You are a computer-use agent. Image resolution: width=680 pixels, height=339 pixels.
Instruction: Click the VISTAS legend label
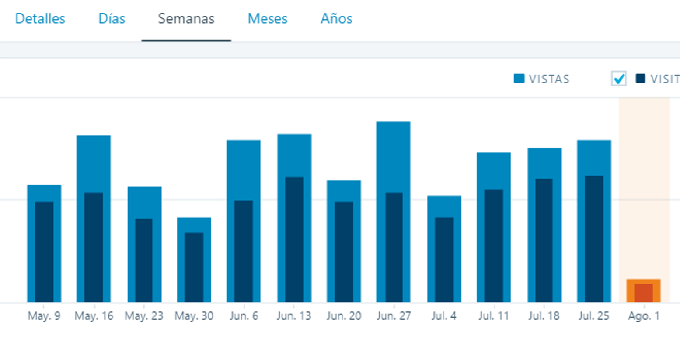(549, 79)
